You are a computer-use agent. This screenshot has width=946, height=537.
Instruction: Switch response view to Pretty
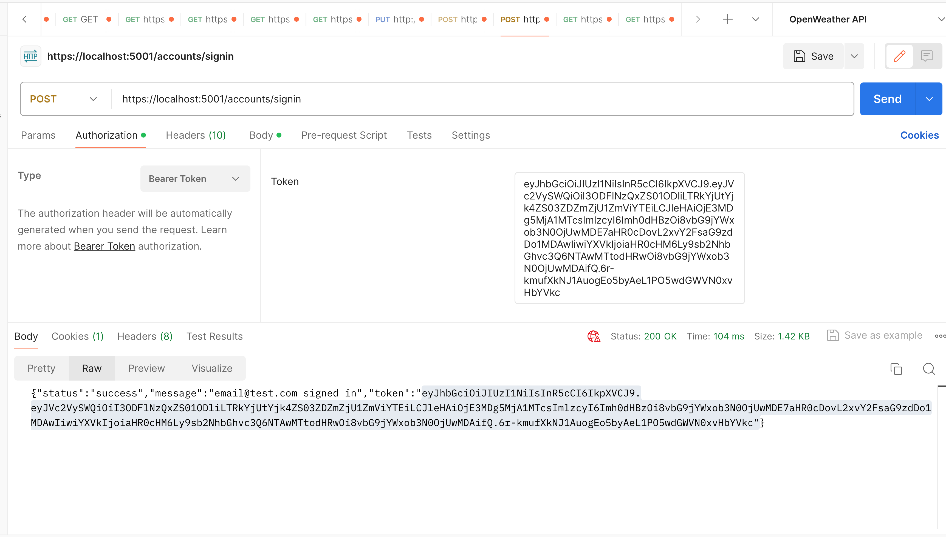click(41, 368)
